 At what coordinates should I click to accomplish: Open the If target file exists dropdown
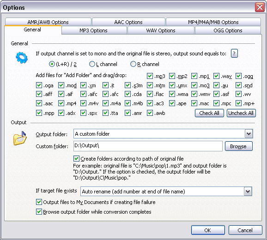pyautogui.click(x=248, y=192)
